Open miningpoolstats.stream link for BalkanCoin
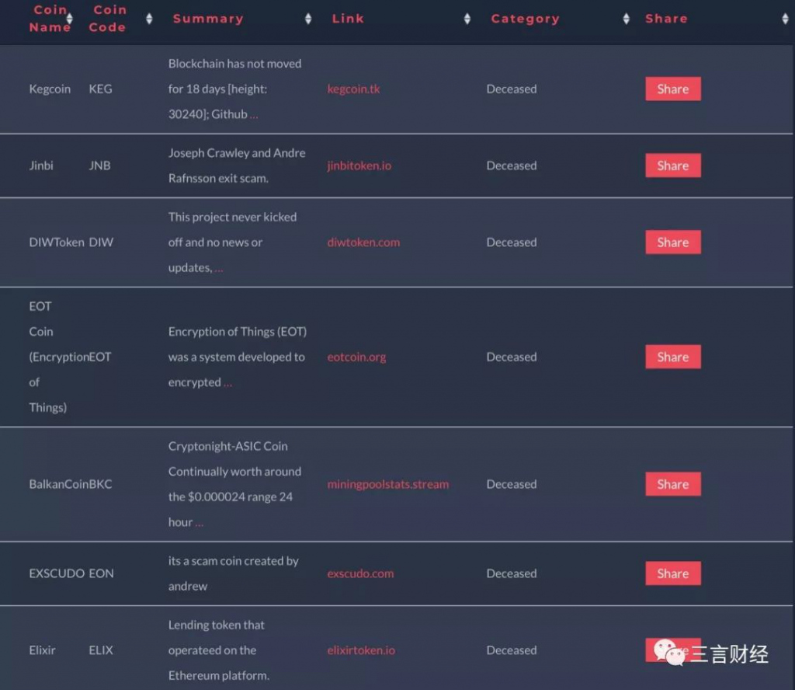The height and width of the screenshot is (690, 795). tap(387, 484)
